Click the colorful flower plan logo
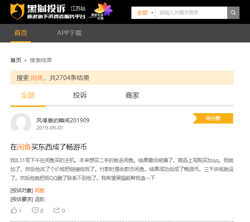Viewport: 250px width, 222px height. [101, 11]
